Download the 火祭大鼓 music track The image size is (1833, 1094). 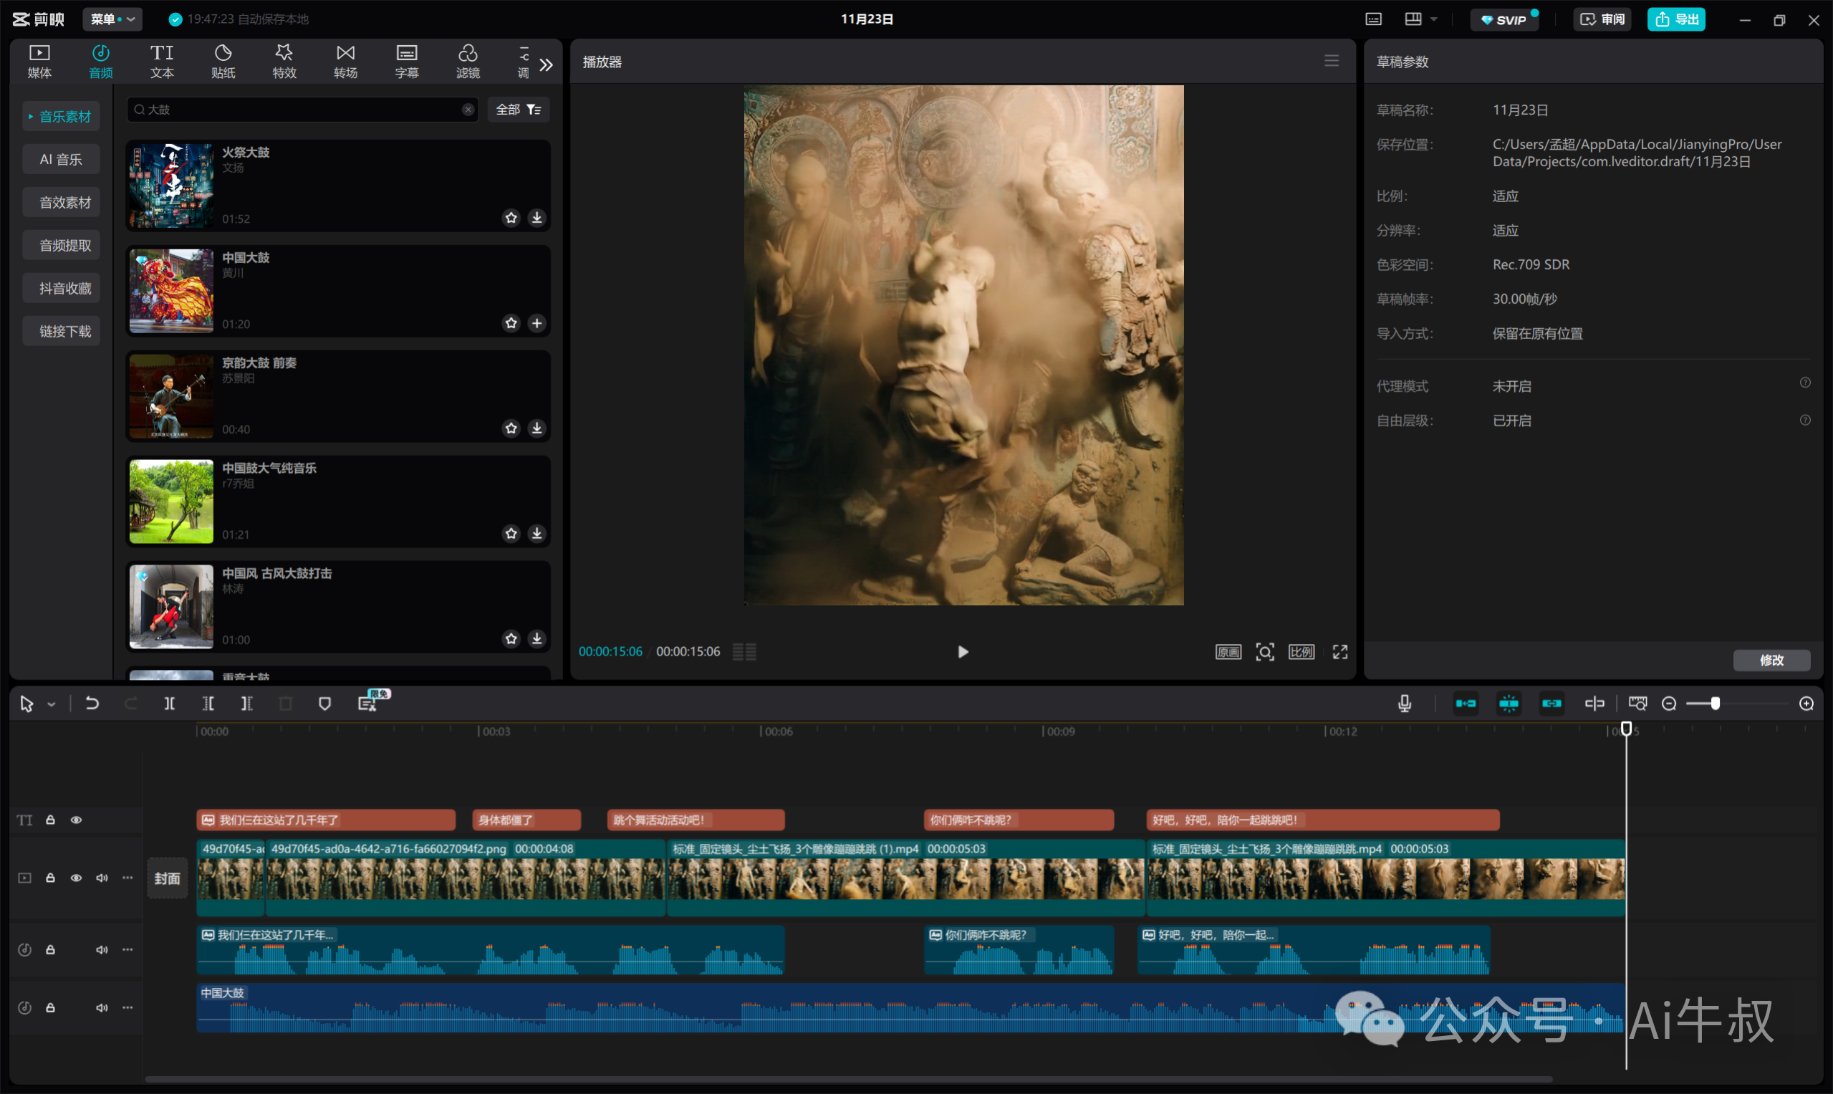coord(537,218)
